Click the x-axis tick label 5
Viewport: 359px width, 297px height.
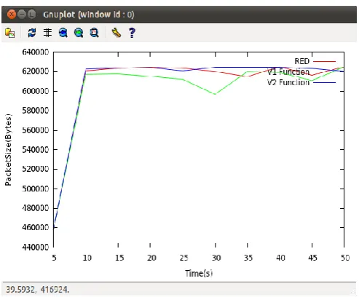point(54,258)
